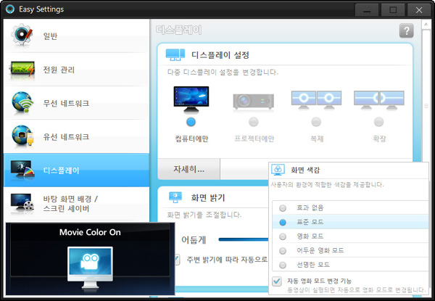Select the 전원 관리 battery icon
The image size is (435, 301).
pos(22,70)
